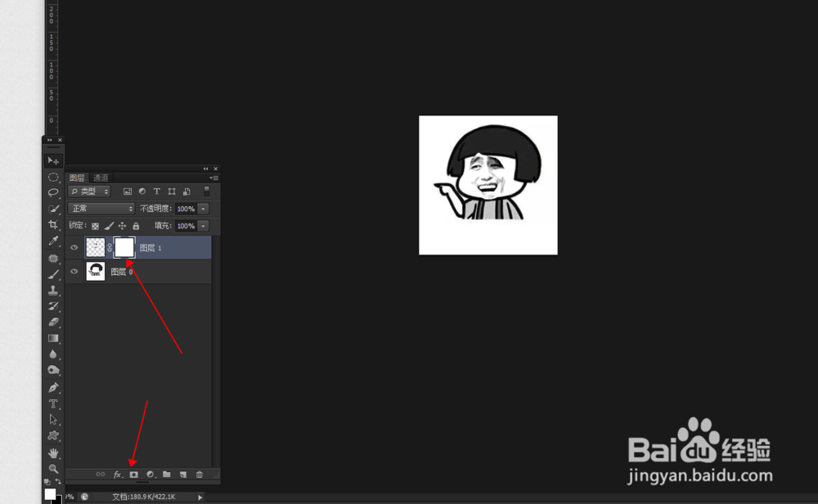Open the 类型 filter type dropdown
This screenshot has height=504, width=818.
pyautogui.click(x=89, y=191)
